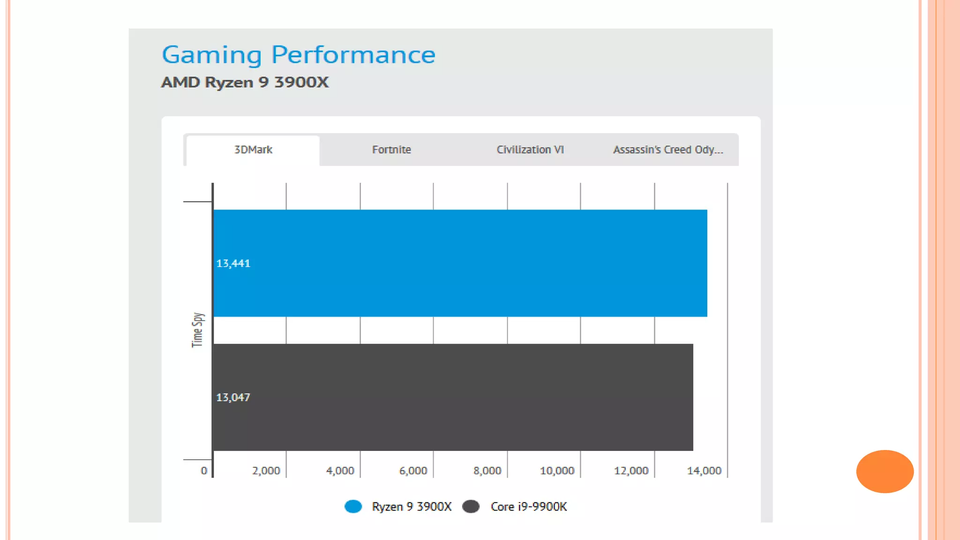
Task: Click the Gaming Performance heading
Action: tap(299, 55)
